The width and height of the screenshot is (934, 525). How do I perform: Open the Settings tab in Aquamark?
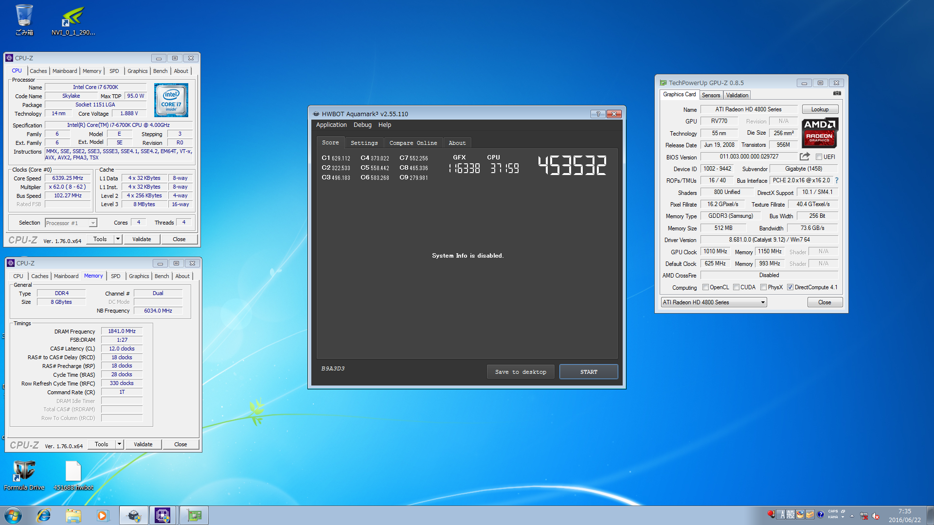(364, 143)
